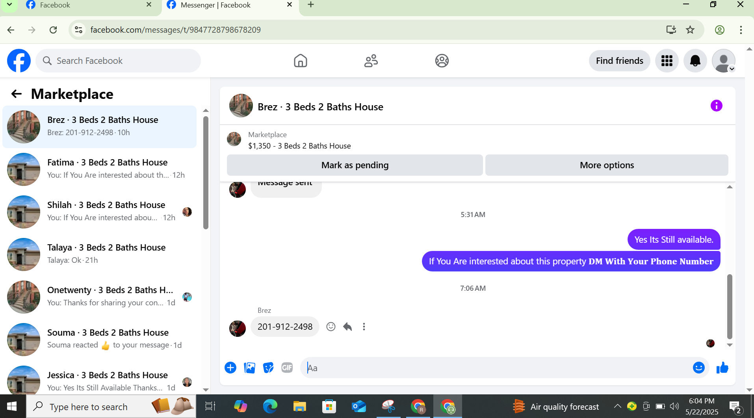The height and width of the screenshot is (418, 754).
Task: Open Talaya conversation in the list
Action: (x=99, y=255)
